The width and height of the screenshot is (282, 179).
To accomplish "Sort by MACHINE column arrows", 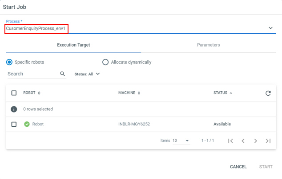I will (139, 93).
